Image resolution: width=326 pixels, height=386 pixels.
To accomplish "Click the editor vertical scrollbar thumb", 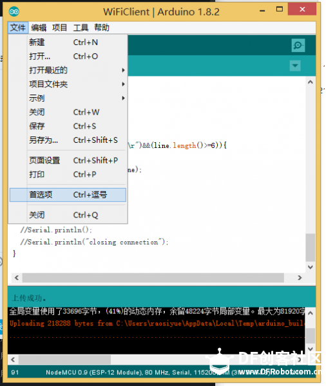I will tap(311, 248).
